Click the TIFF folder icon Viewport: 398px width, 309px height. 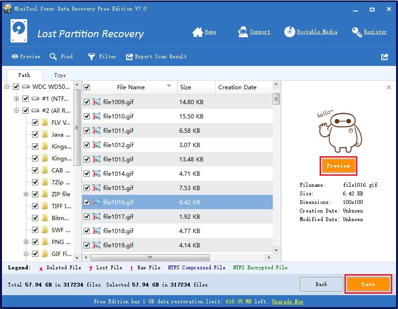[x=45, y=206]
